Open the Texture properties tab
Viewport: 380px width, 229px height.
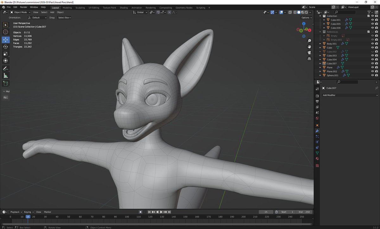pos(317,165)
